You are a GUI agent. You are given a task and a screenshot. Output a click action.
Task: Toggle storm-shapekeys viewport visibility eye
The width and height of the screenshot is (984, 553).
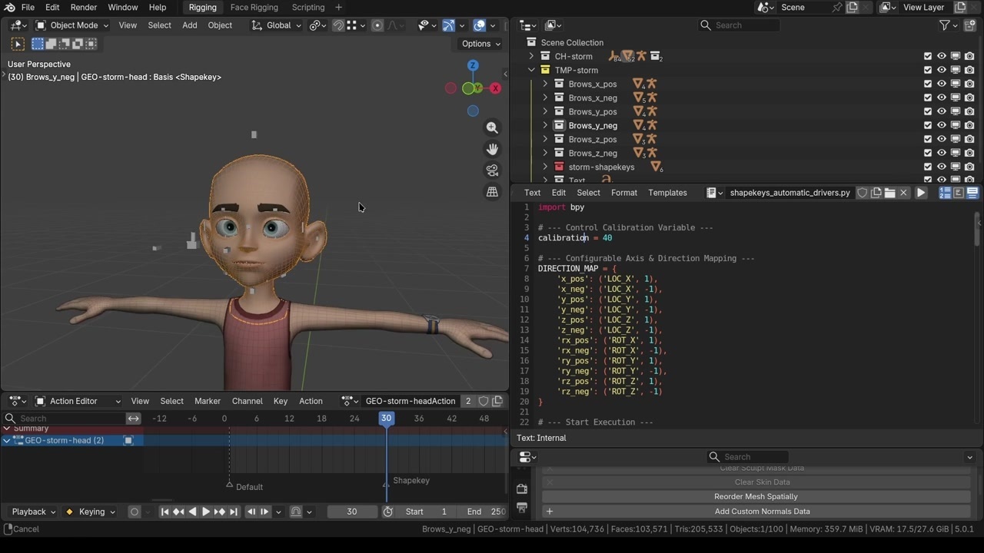click(x=942, y=167)
